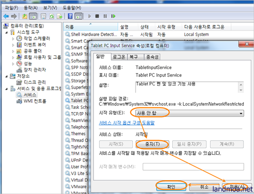The image size is (254, 194).
Task: Open the 도움말(H) menu
Action: pyautogui.click(x=72, y=8)
